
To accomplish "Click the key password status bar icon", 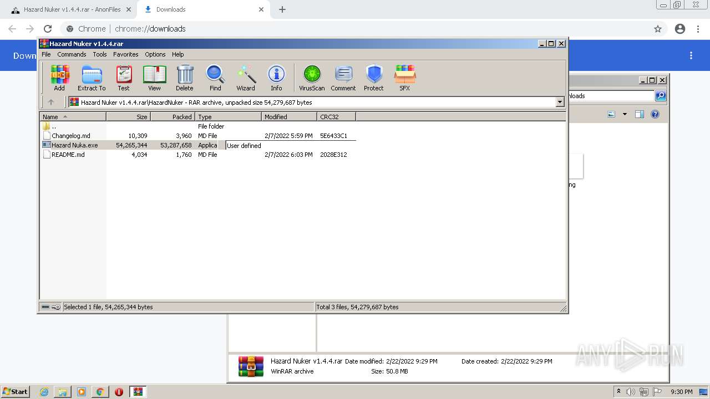I will [56, 307].
